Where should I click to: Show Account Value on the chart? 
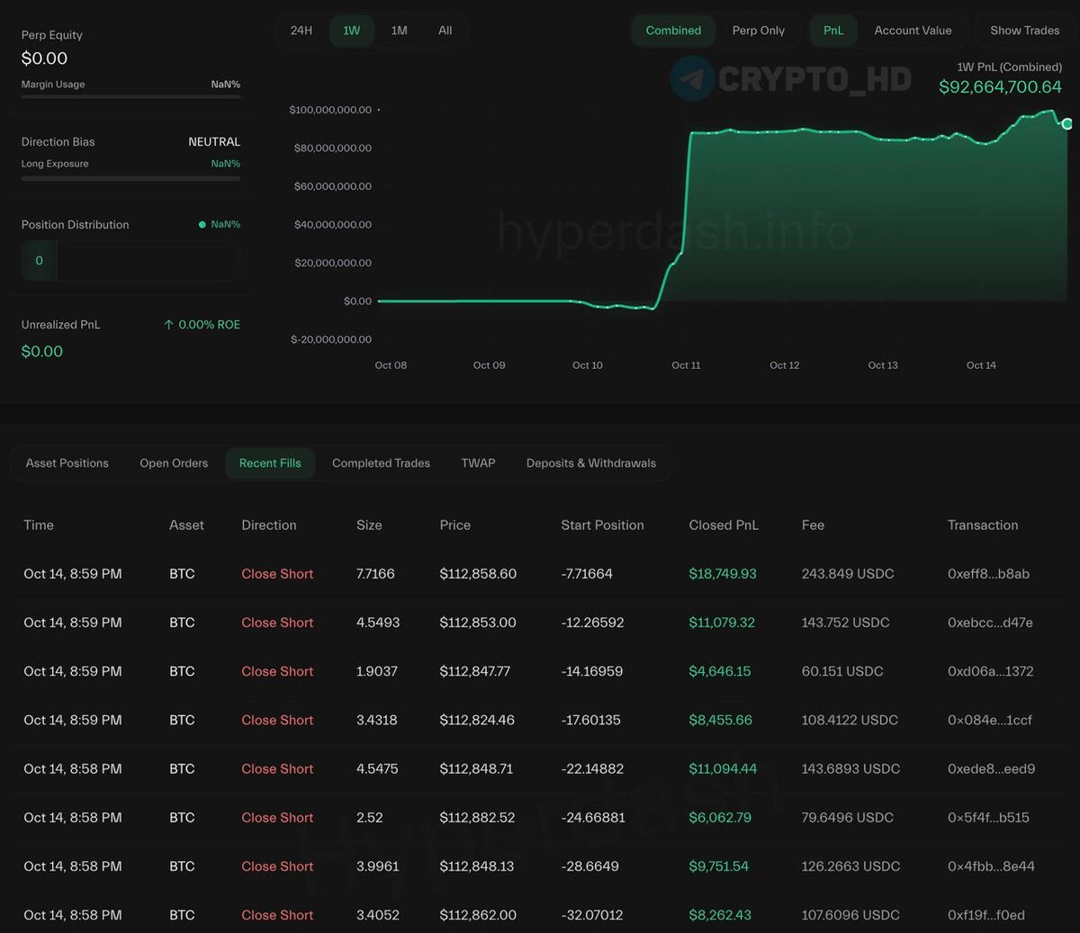click(913, 31)
